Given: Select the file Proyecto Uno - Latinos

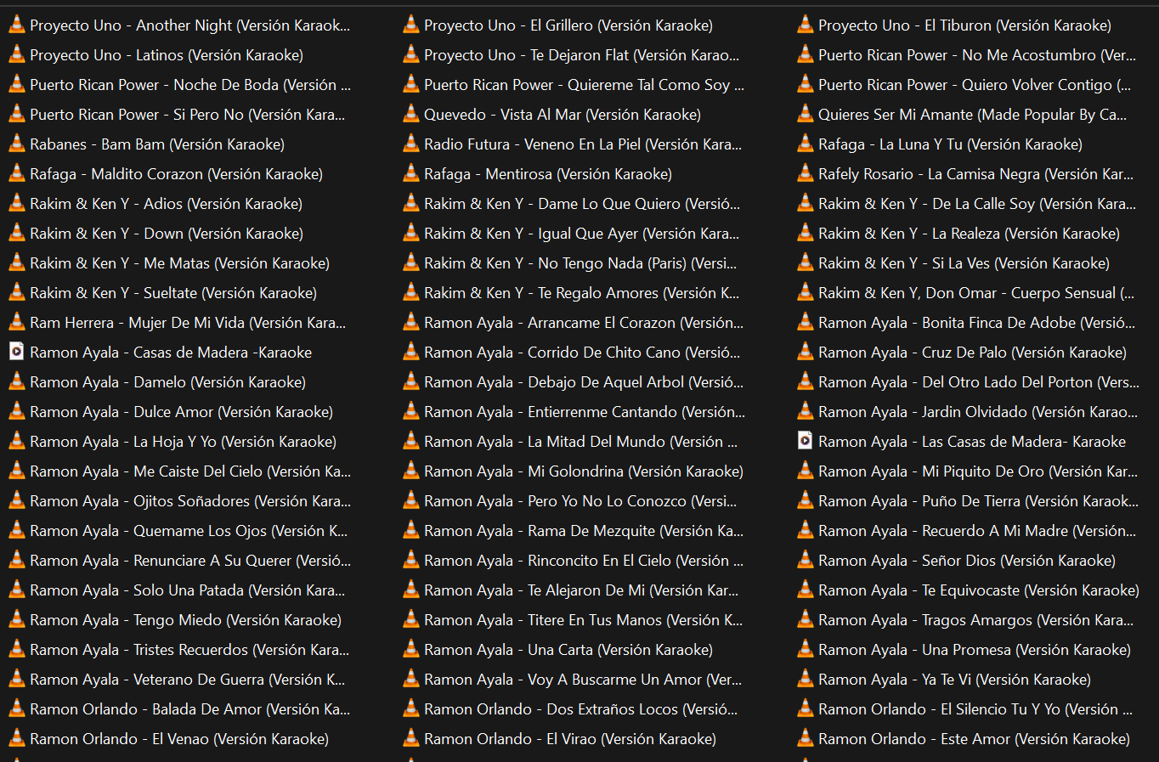Looking at the screenshot, I should [166, 55].
